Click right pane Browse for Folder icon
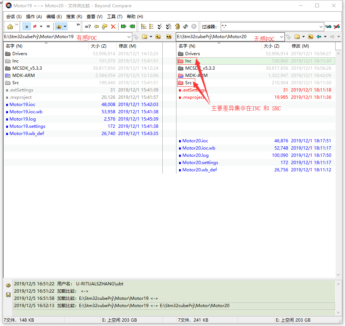 297,37
